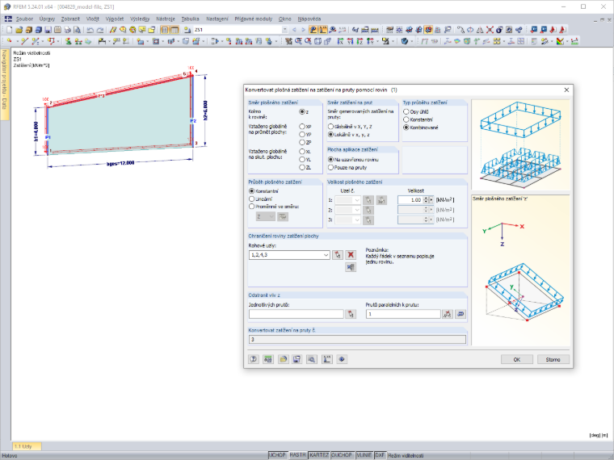The width and height of the screenshot is (614, 460).
Task: Pick corner nodes graphically icon beside Rohové uzly
Action: (x=338, y=255)
